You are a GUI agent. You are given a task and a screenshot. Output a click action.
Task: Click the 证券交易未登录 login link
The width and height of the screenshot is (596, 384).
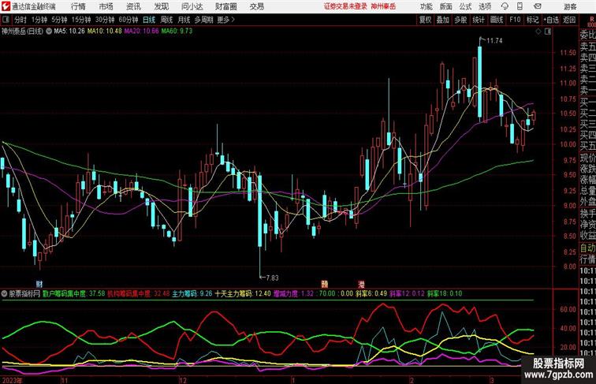(345, 6)
